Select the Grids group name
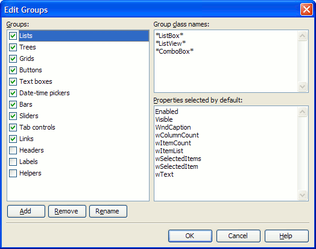This screenshot has width=316, height=249. [x=27, y=58]
